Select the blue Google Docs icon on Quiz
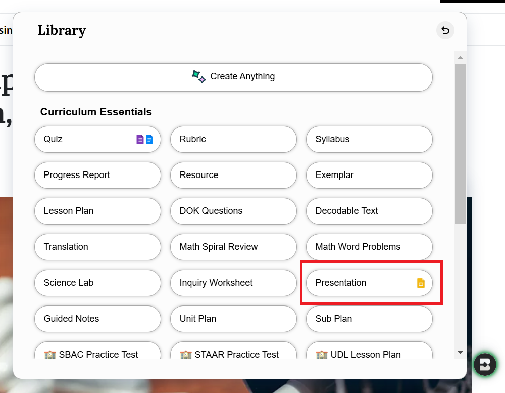This screenshot has width=505, height=393. (149, 139)
